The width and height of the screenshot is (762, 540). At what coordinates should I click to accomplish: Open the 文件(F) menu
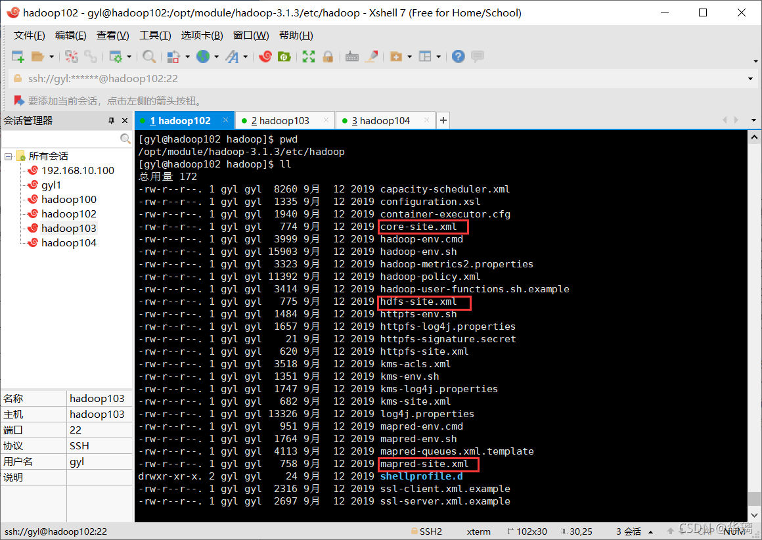point(29,35)
